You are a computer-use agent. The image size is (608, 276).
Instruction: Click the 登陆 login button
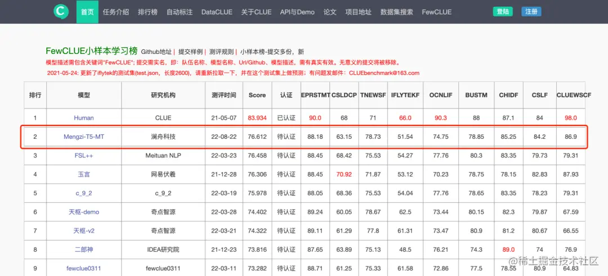tap(503, 12)
